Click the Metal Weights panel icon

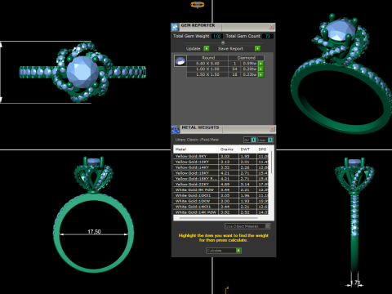coord(176,129)
